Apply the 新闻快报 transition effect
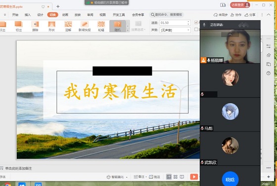Image resolution: width=277 pixels, height=186 pixels. point(85,26)
